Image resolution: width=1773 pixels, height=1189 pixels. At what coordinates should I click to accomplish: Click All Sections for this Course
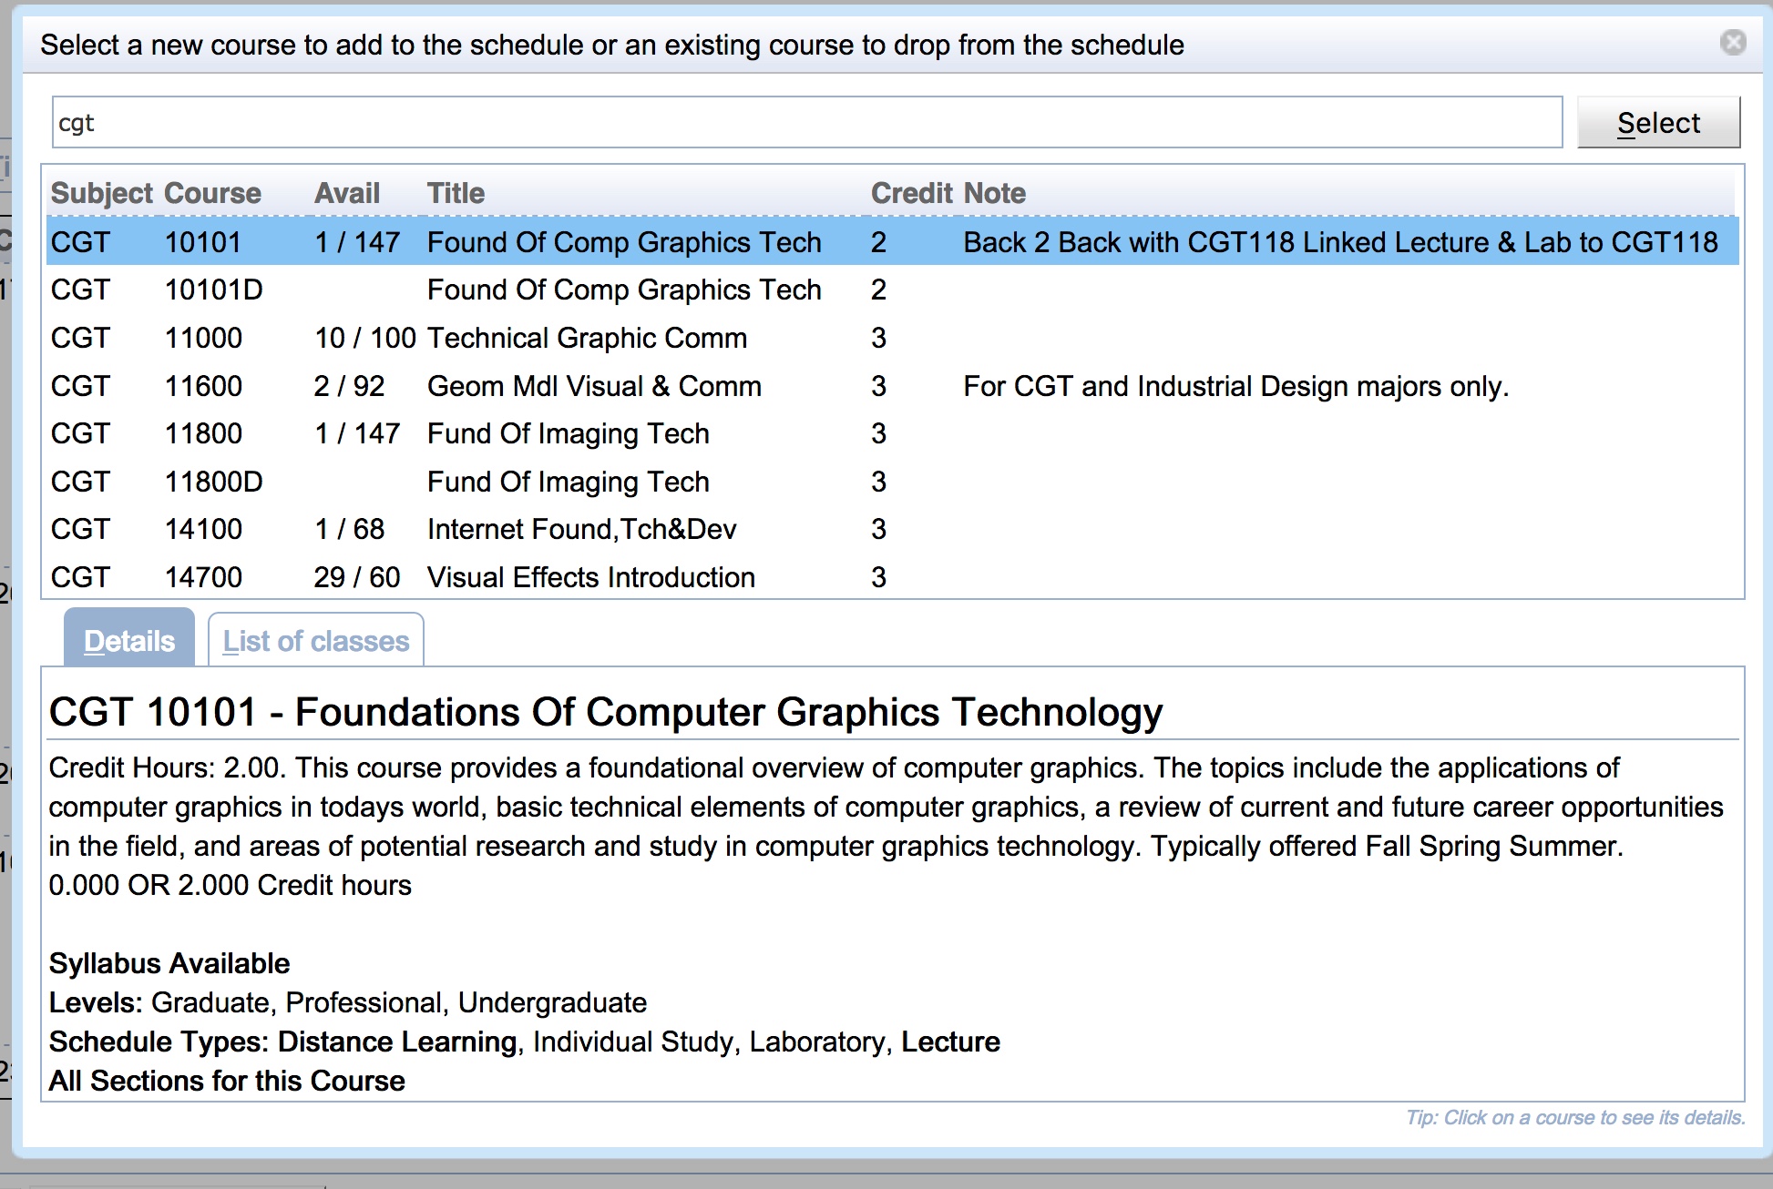pos(227,1081)
